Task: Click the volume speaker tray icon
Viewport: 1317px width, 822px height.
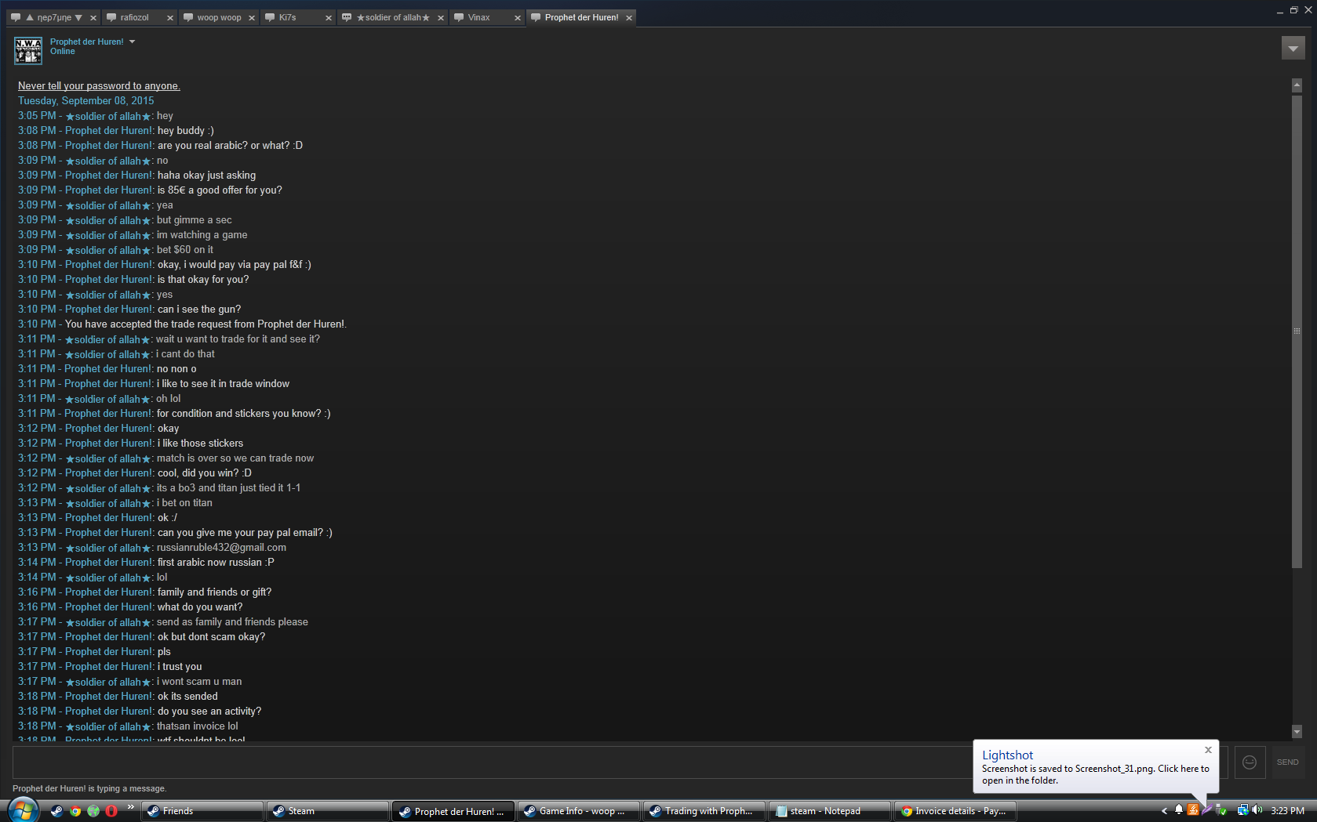Action: (x=1257, y=810)
